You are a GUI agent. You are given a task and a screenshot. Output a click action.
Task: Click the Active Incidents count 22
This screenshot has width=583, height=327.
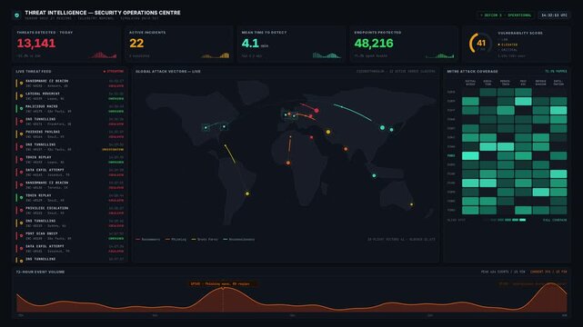coord(136,44)
